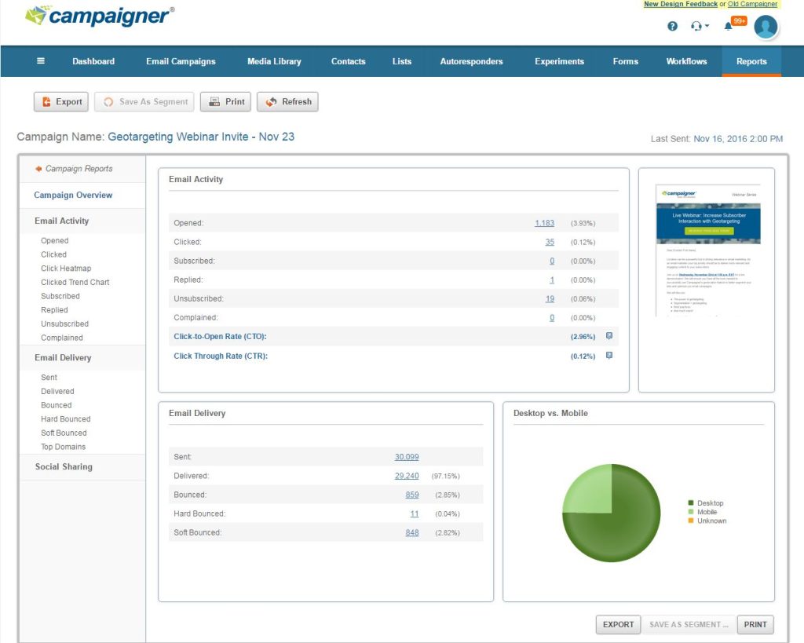Image resolution: width=804 pixels, height=643 pixels.
Task: Open the hamburger menu in the navigation bar
Action: pos(42,60)
